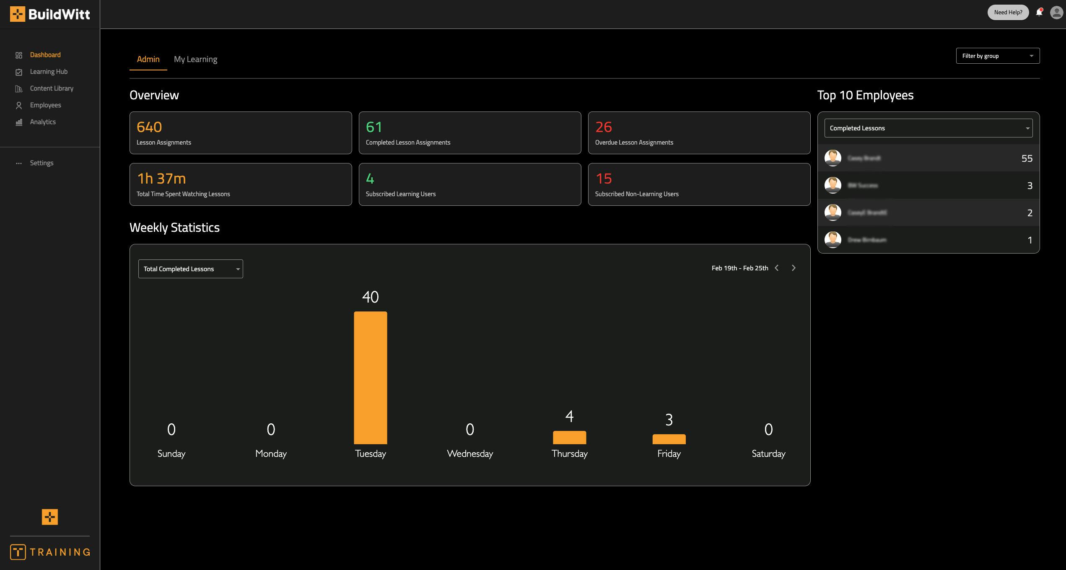Switch to the My Learning tab

pyautogui.click(x=195, y=59)
